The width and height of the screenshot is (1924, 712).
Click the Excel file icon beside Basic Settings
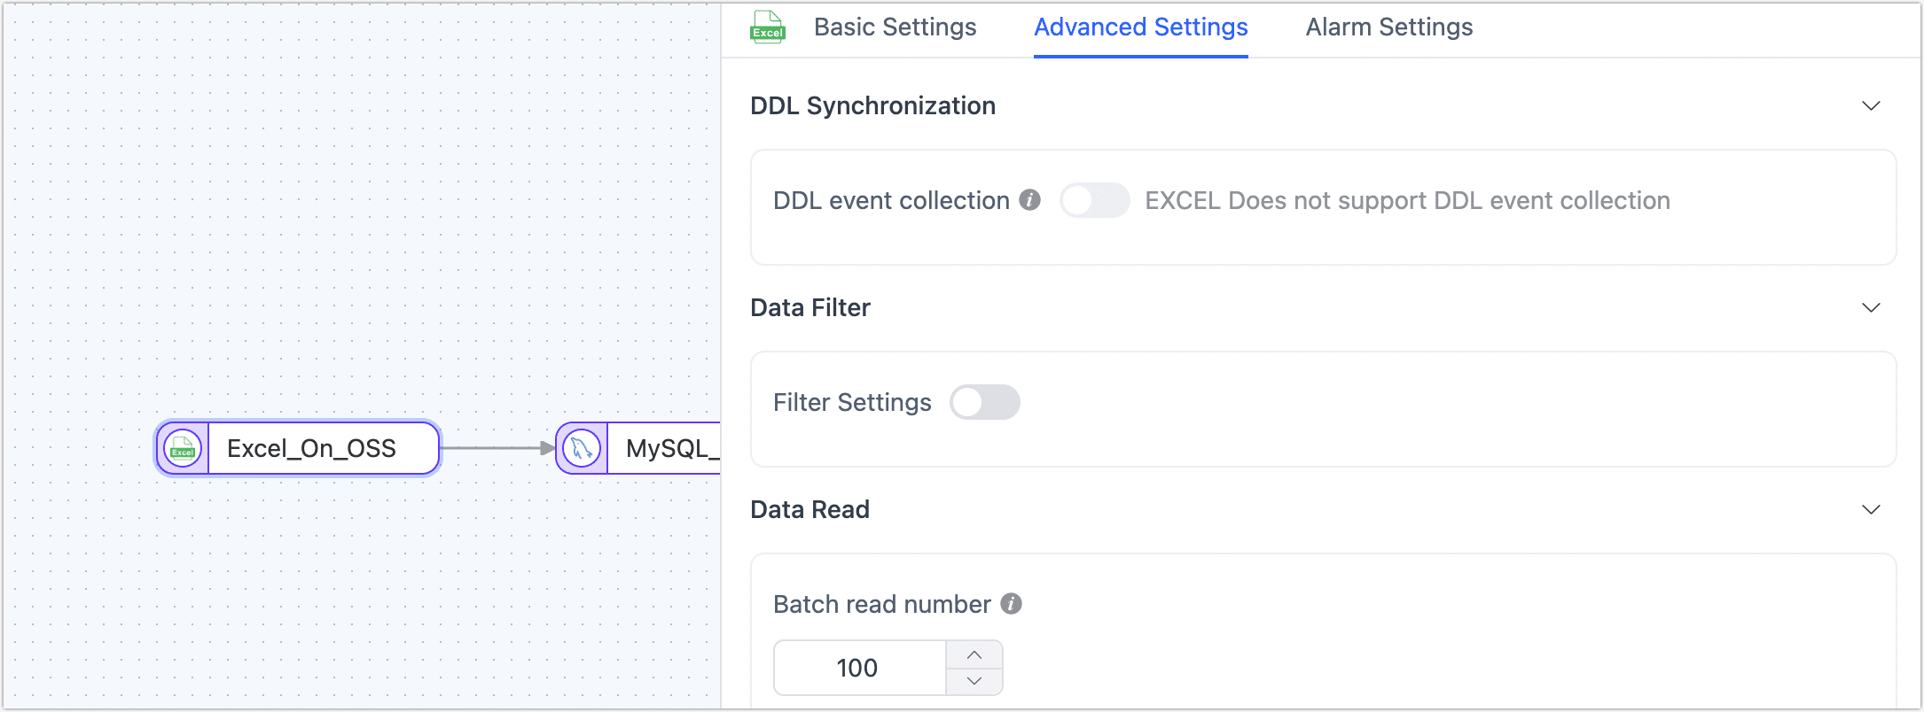[768, 27]
